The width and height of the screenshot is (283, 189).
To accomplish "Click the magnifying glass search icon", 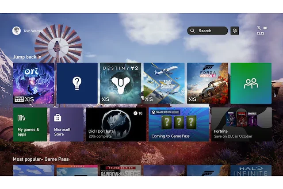I will [x=192, y=31].
